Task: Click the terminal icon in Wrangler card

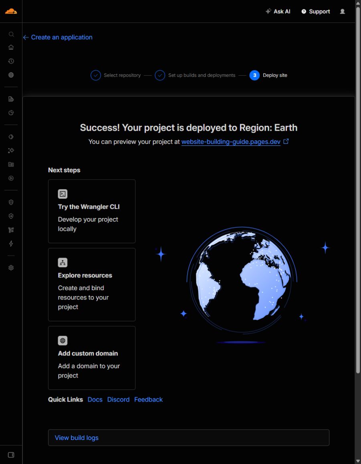Action: 63,194
